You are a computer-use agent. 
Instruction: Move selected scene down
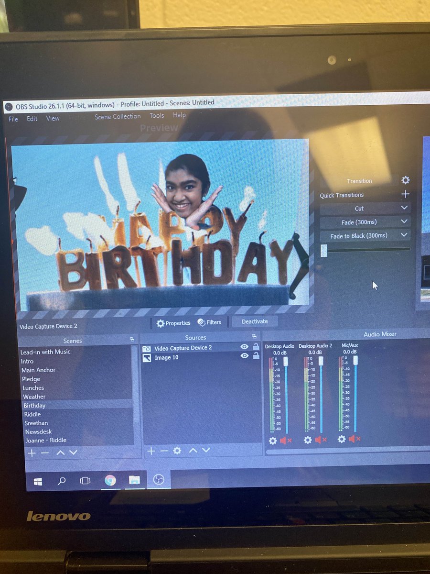coord(73,453)
